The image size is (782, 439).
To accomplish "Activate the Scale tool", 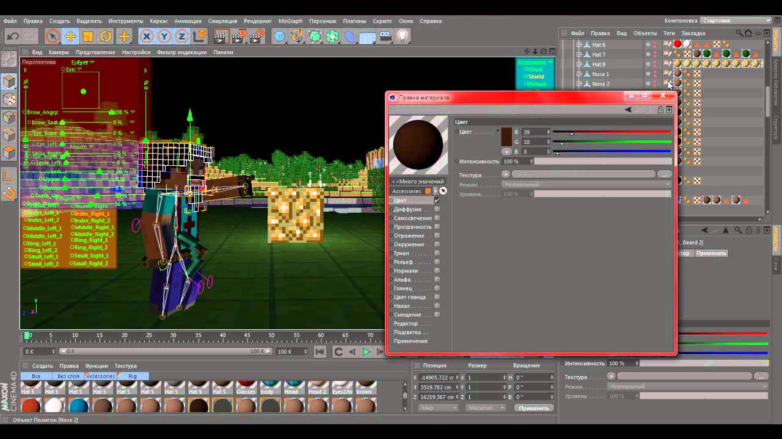I will tap(88, 36).
